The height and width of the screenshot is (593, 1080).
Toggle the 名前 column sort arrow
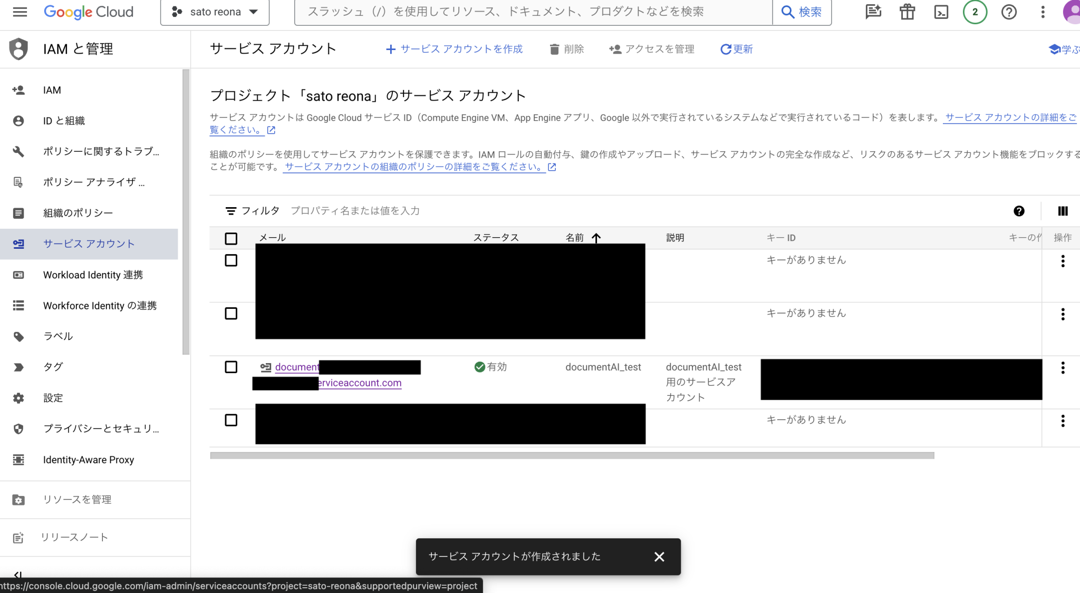(596, 238)
